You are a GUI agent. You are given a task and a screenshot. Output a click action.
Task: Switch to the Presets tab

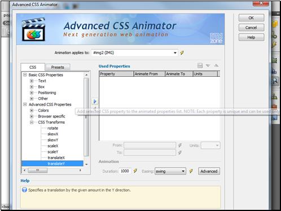click(58, 67)
